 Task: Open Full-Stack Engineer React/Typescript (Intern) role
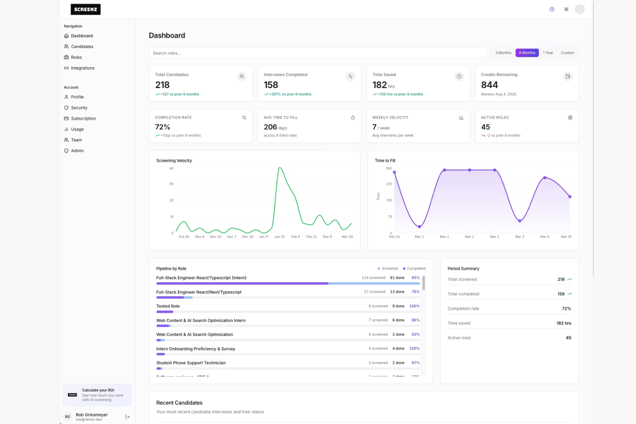(x=201, y=278)
